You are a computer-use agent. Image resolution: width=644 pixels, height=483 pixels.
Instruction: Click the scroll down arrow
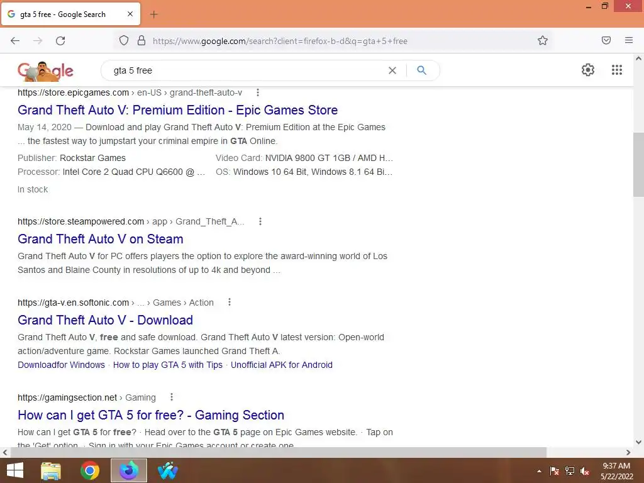(x=638, y=442)
